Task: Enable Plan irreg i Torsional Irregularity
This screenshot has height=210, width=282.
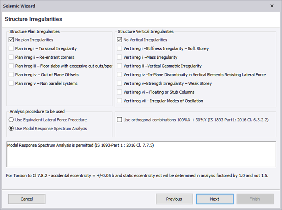Action: [11, 48]
